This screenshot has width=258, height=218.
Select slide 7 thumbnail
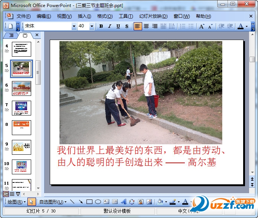click(22, 108)
